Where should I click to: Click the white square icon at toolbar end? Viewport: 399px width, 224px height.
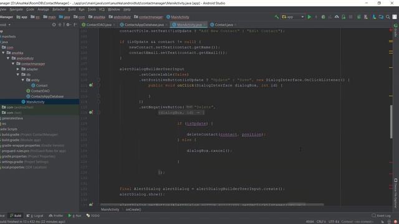point(395,17)
